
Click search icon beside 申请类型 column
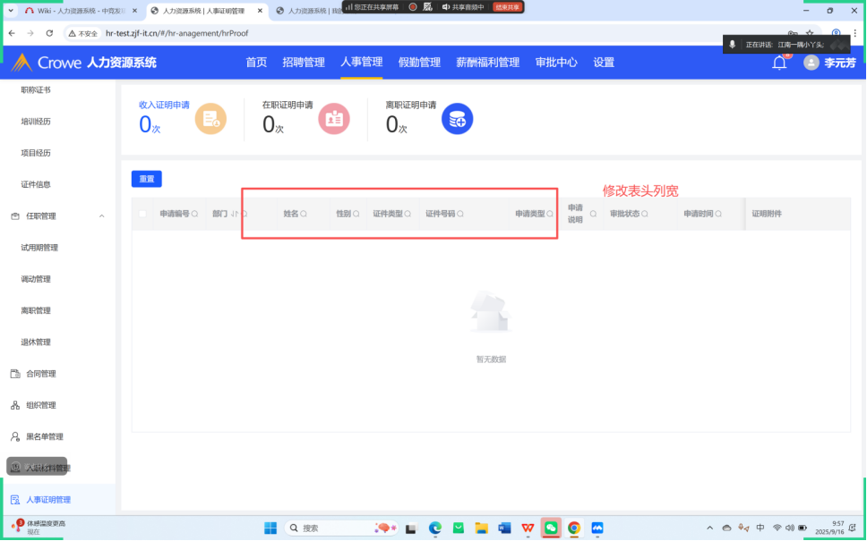coord(550,214)
